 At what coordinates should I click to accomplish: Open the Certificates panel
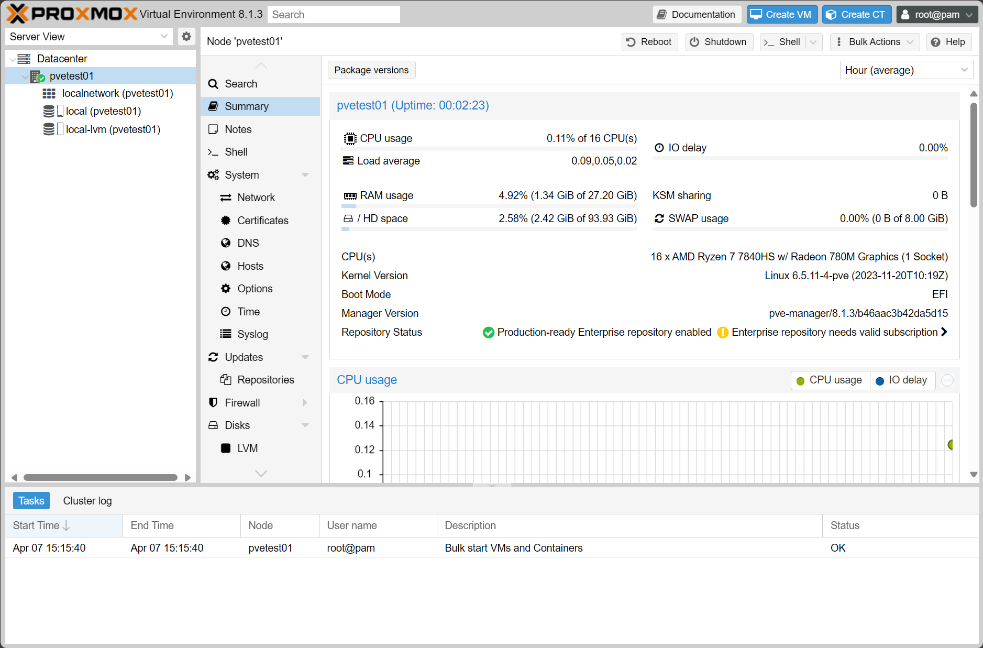263,220
